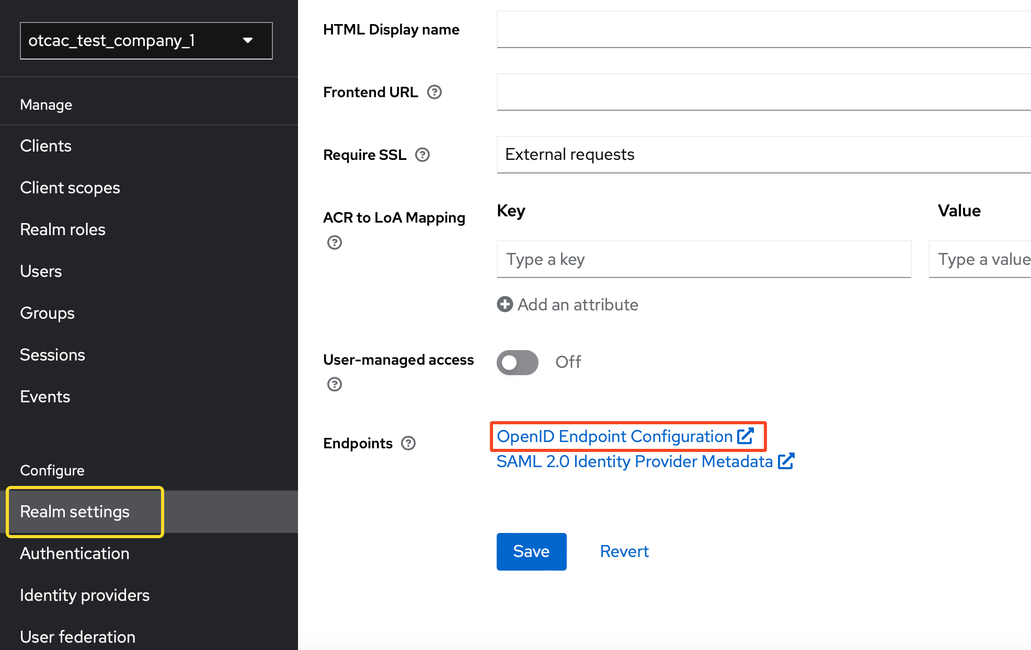The width and height of the screenshot is (1031, 650).
Task: Open the Require SSL External requests dropdown
Action: pos(763,155)
